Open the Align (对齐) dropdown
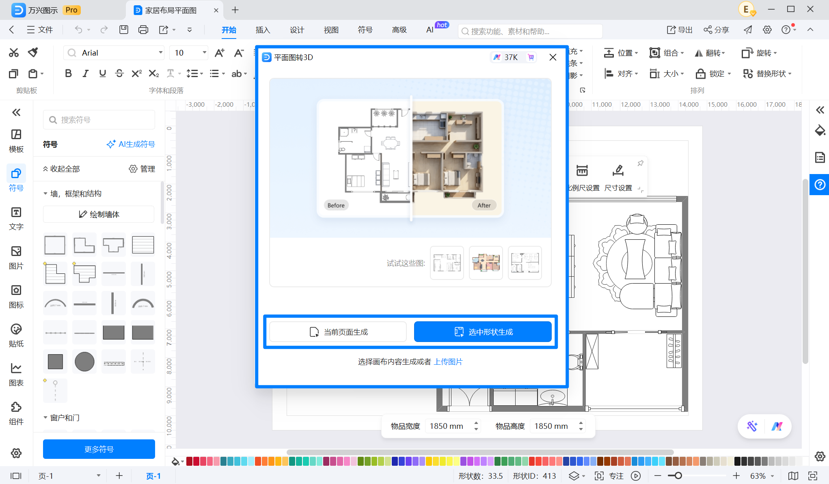 click(x=621, y=73)
